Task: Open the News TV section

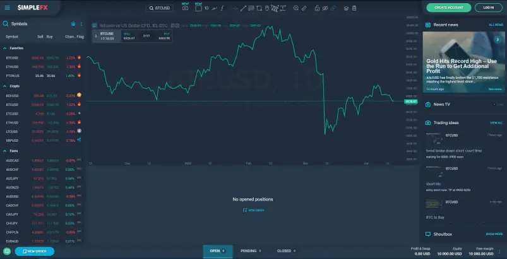Action: [x=441, y=104]
